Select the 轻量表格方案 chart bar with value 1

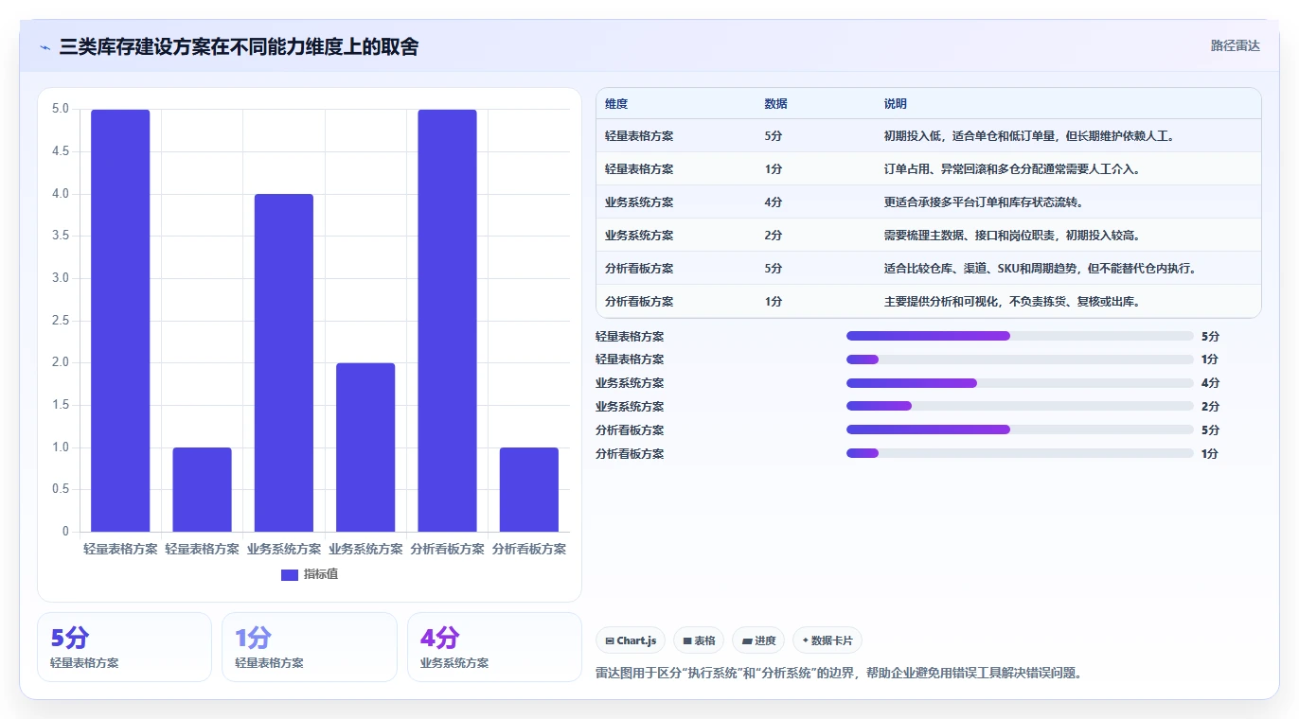tap(202, 489)
